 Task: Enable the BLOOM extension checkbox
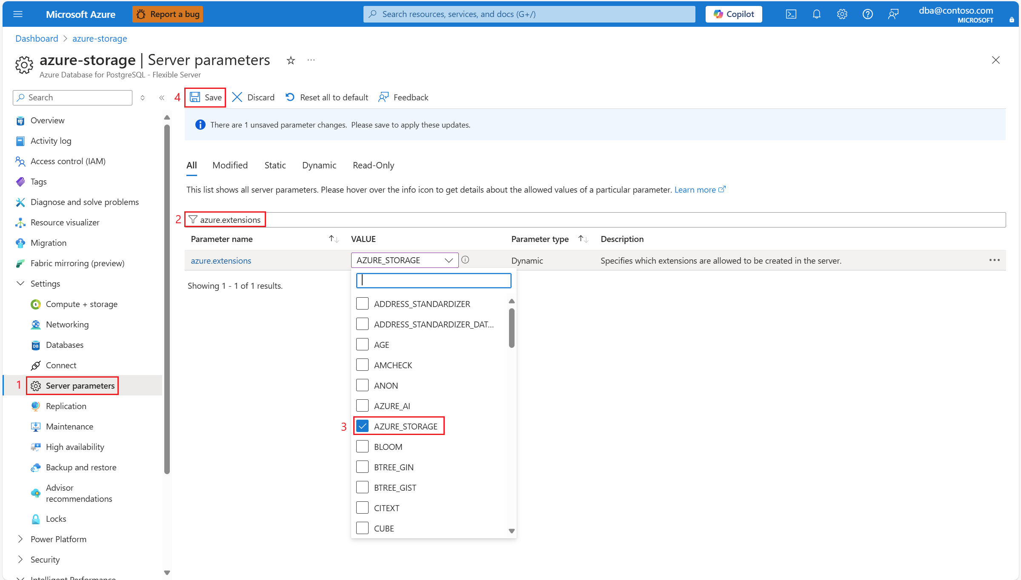pos(362,446)
